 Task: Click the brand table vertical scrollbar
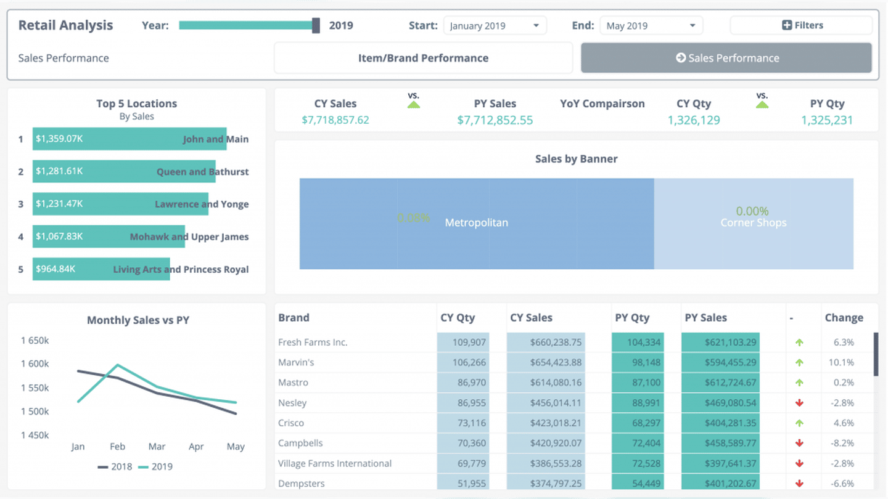pyautogui.click(x=876, y=354)
